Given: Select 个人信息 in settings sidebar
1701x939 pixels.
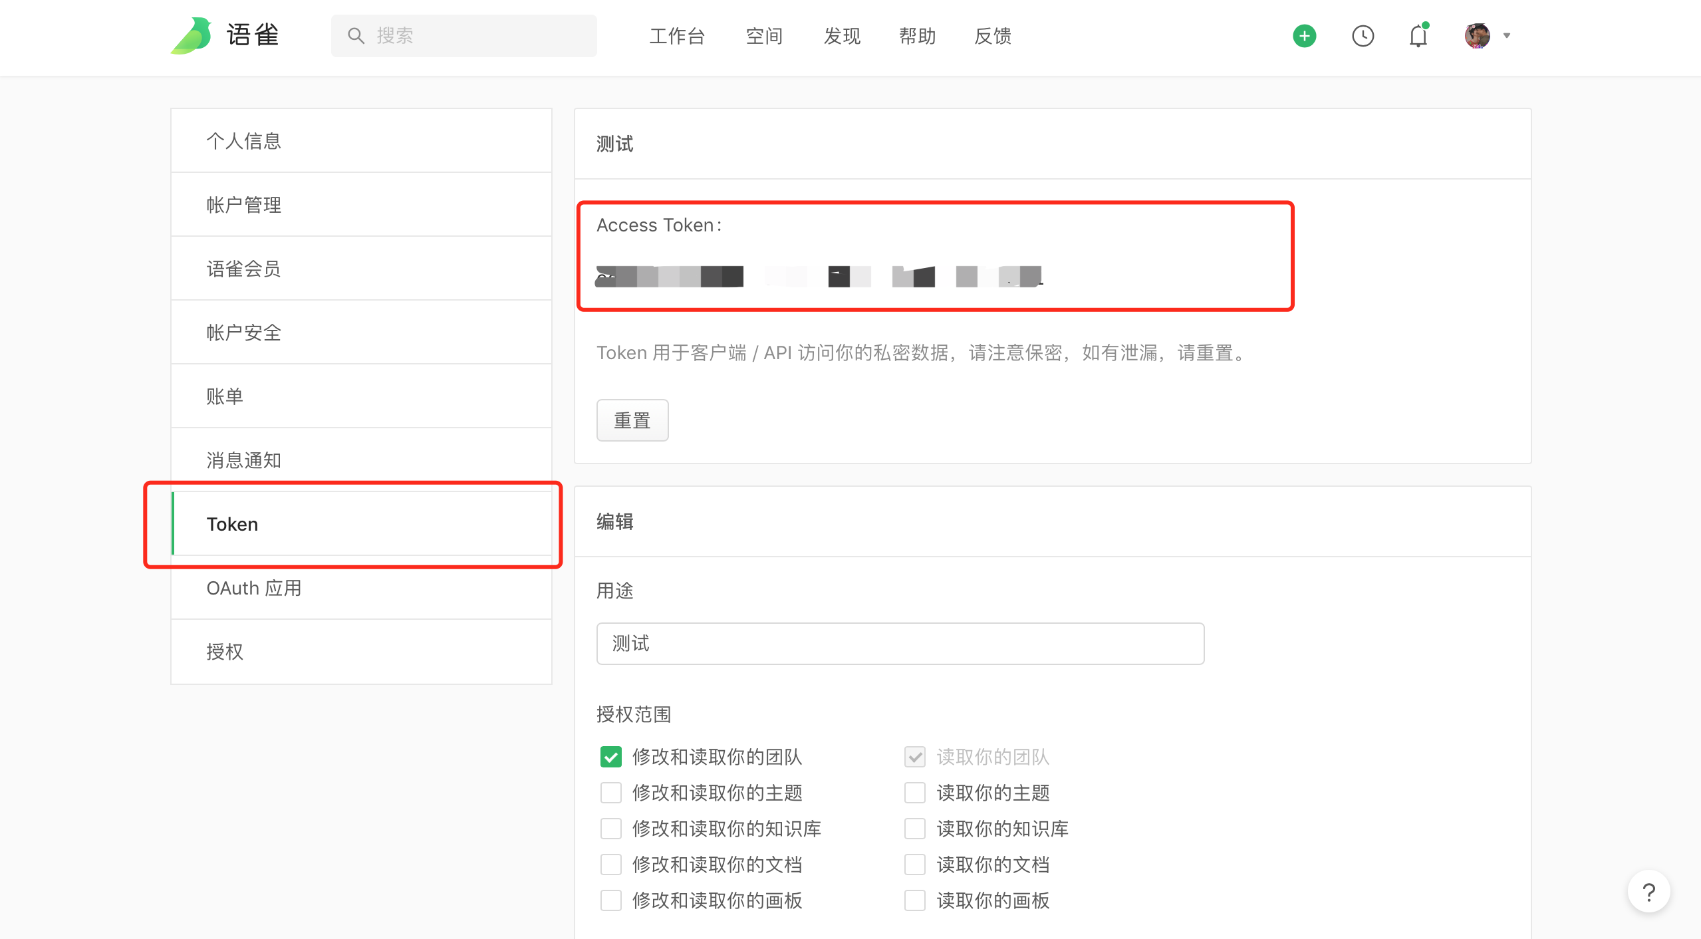Looking at the screenshot, I should (x=361, y=141).
